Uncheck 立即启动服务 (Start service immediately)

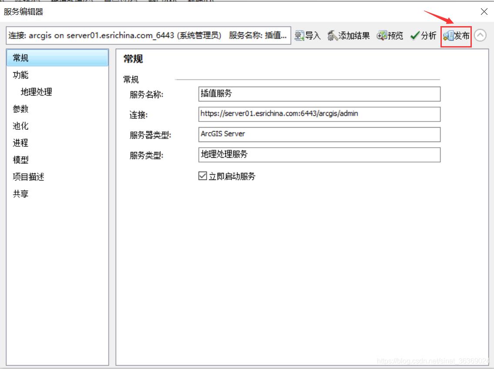click(x=202, y=176)
